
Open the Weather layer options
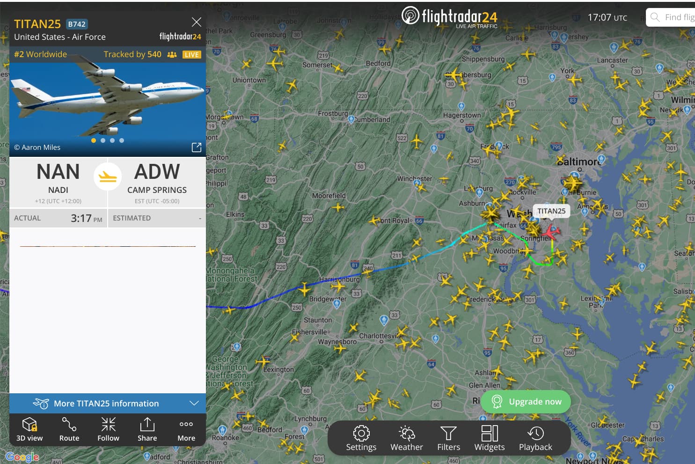coord(407,438)
